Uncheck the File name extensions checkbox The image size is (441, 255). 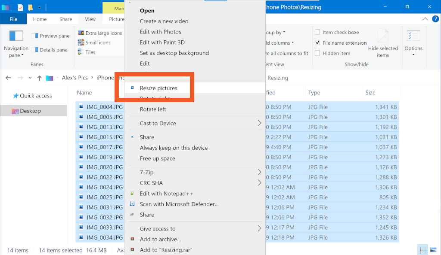click(x=317, y=43)
